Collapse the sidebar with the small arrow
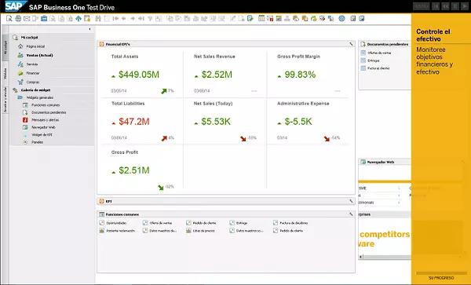 click(x=89, y=29)
